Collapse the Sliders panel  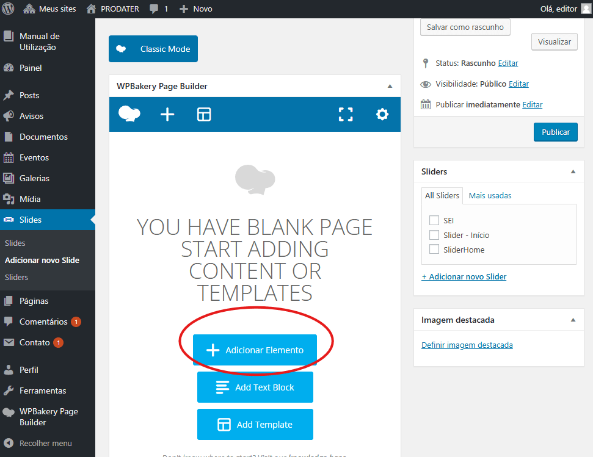click(573, 171)
